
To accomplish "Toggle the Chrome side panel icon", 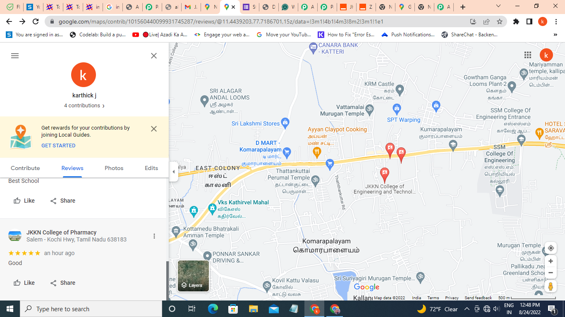I will pos(529,21).
